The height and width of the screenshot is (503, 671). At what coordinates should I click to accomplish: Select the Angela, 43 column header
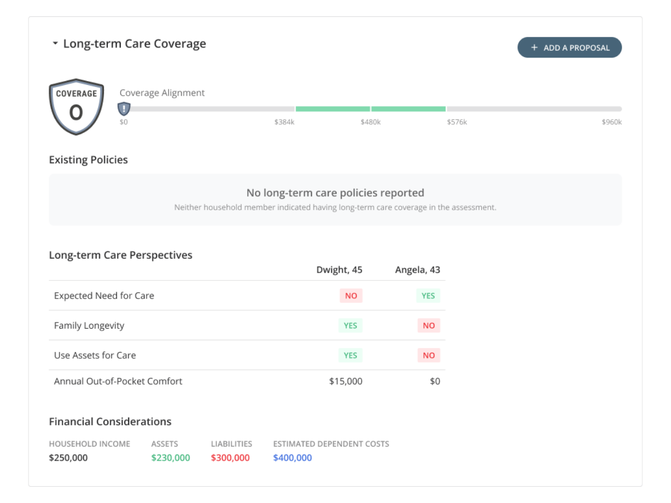point(418,269)
